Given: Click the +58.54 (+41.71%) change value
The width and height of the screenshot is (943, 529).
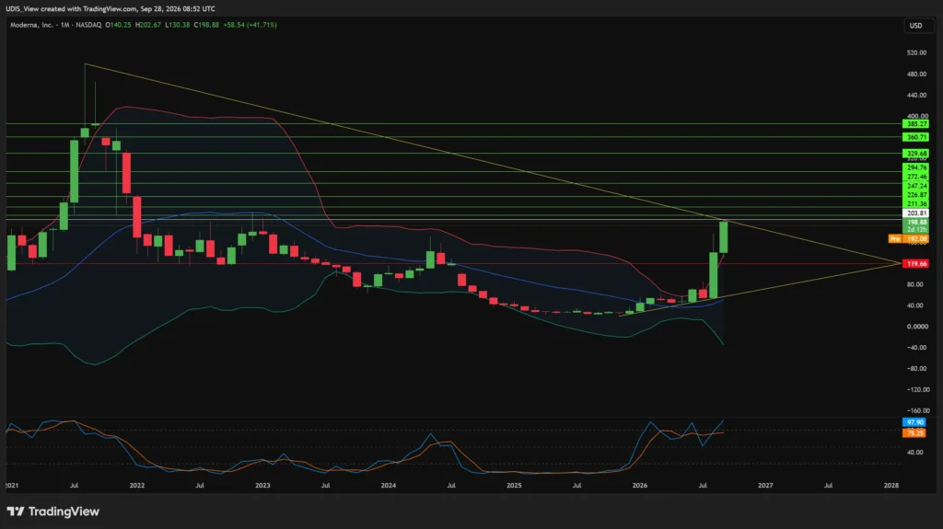Looking at the screenshot, I should 250,25.
